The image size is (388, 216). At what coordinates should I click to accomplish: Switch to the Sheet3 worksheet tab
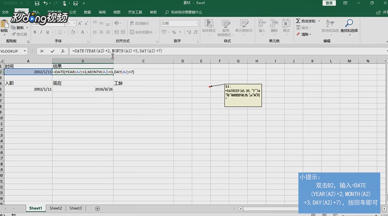coord(76,209)
